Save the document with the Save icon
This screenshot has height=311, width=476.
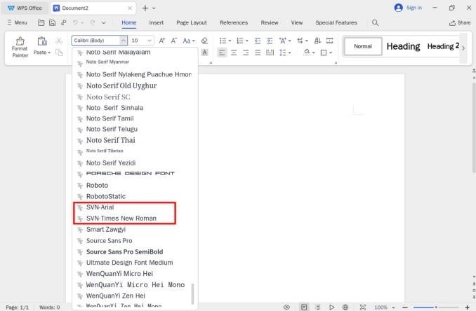click(x=52, y=22)
